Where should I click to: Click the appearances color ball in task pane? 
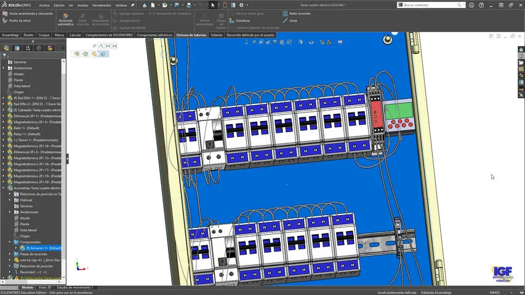[x=521, y=75]
